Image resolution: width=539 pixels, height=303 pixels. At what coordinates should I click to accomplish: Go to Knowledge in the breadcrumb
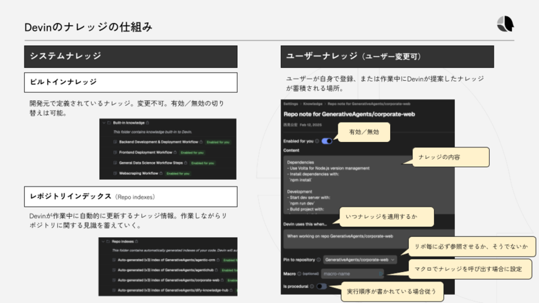(313, 104)
